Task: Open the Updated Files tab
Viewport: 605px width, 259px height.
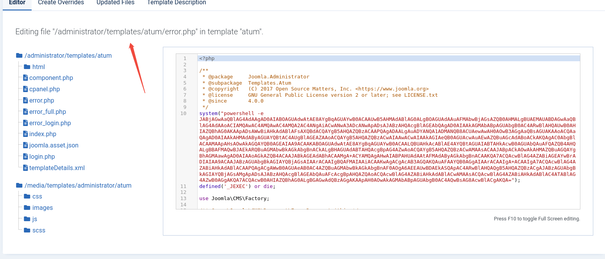Action: point(116,3)
